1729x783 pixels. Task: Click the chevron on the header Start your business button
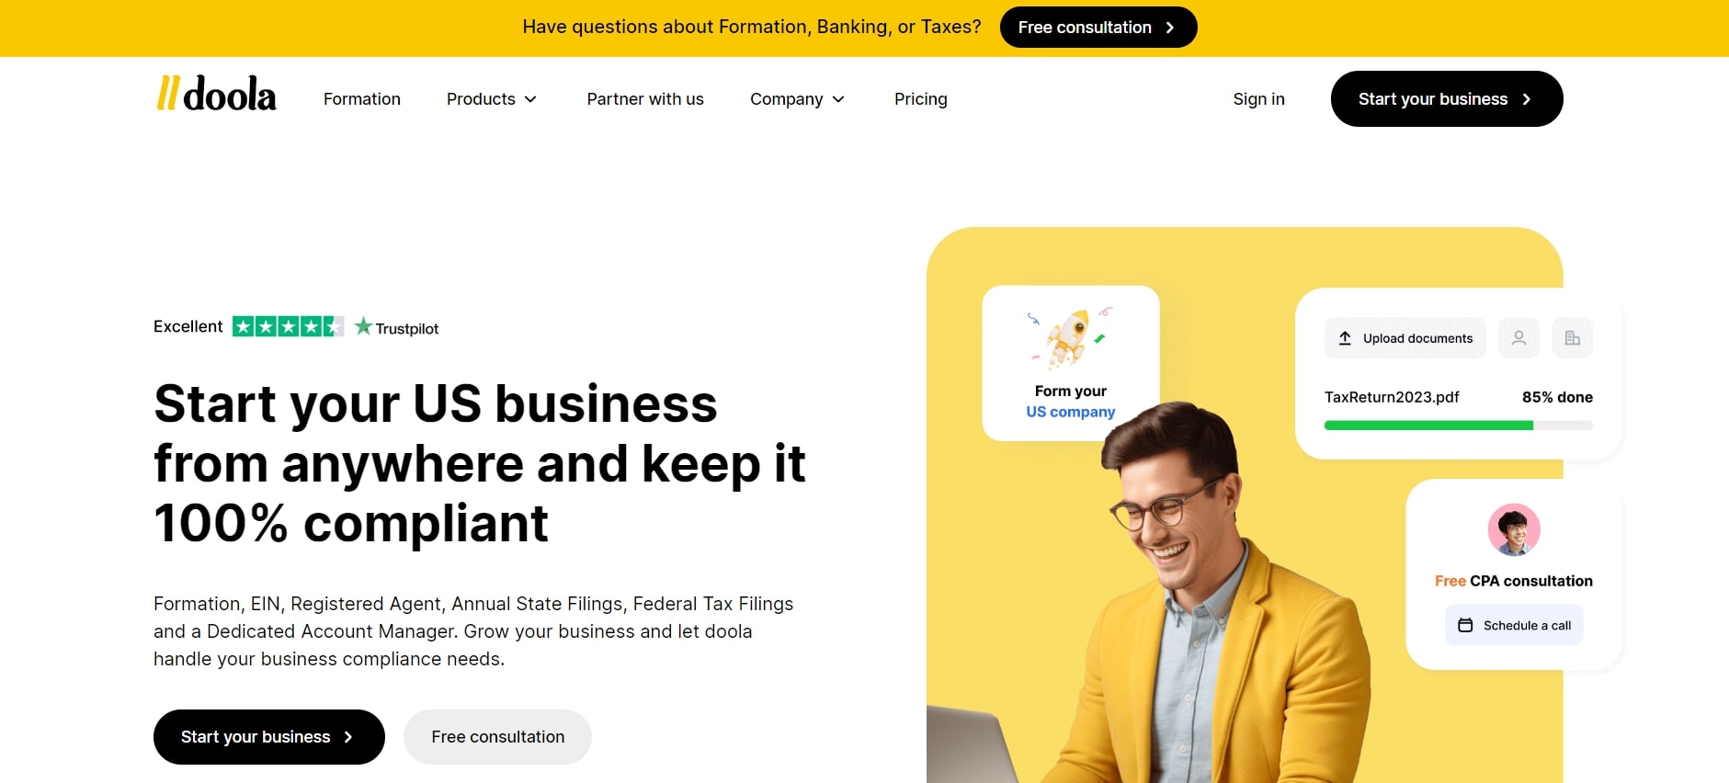pyautogui.click(x=1527, y=99)
